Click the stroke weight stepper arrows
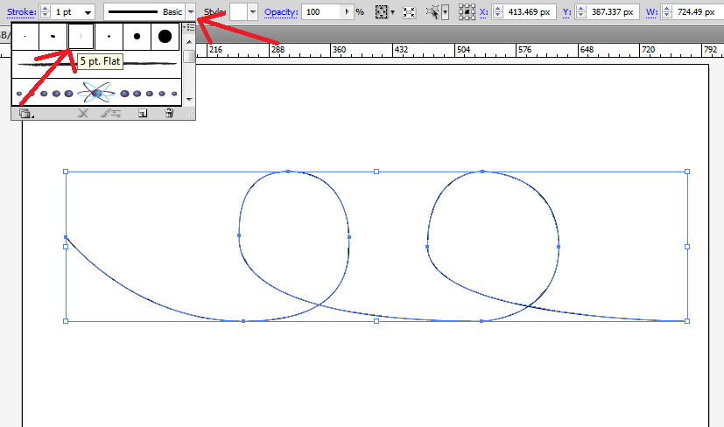The height and width of the screenshot is (427, 724). point(46,12)
